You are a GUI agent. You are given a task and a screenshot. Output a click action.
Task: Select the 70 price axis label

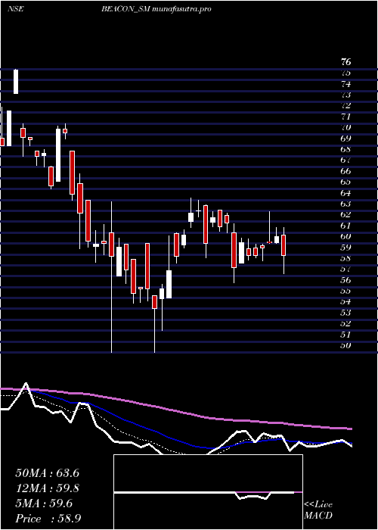346,127
